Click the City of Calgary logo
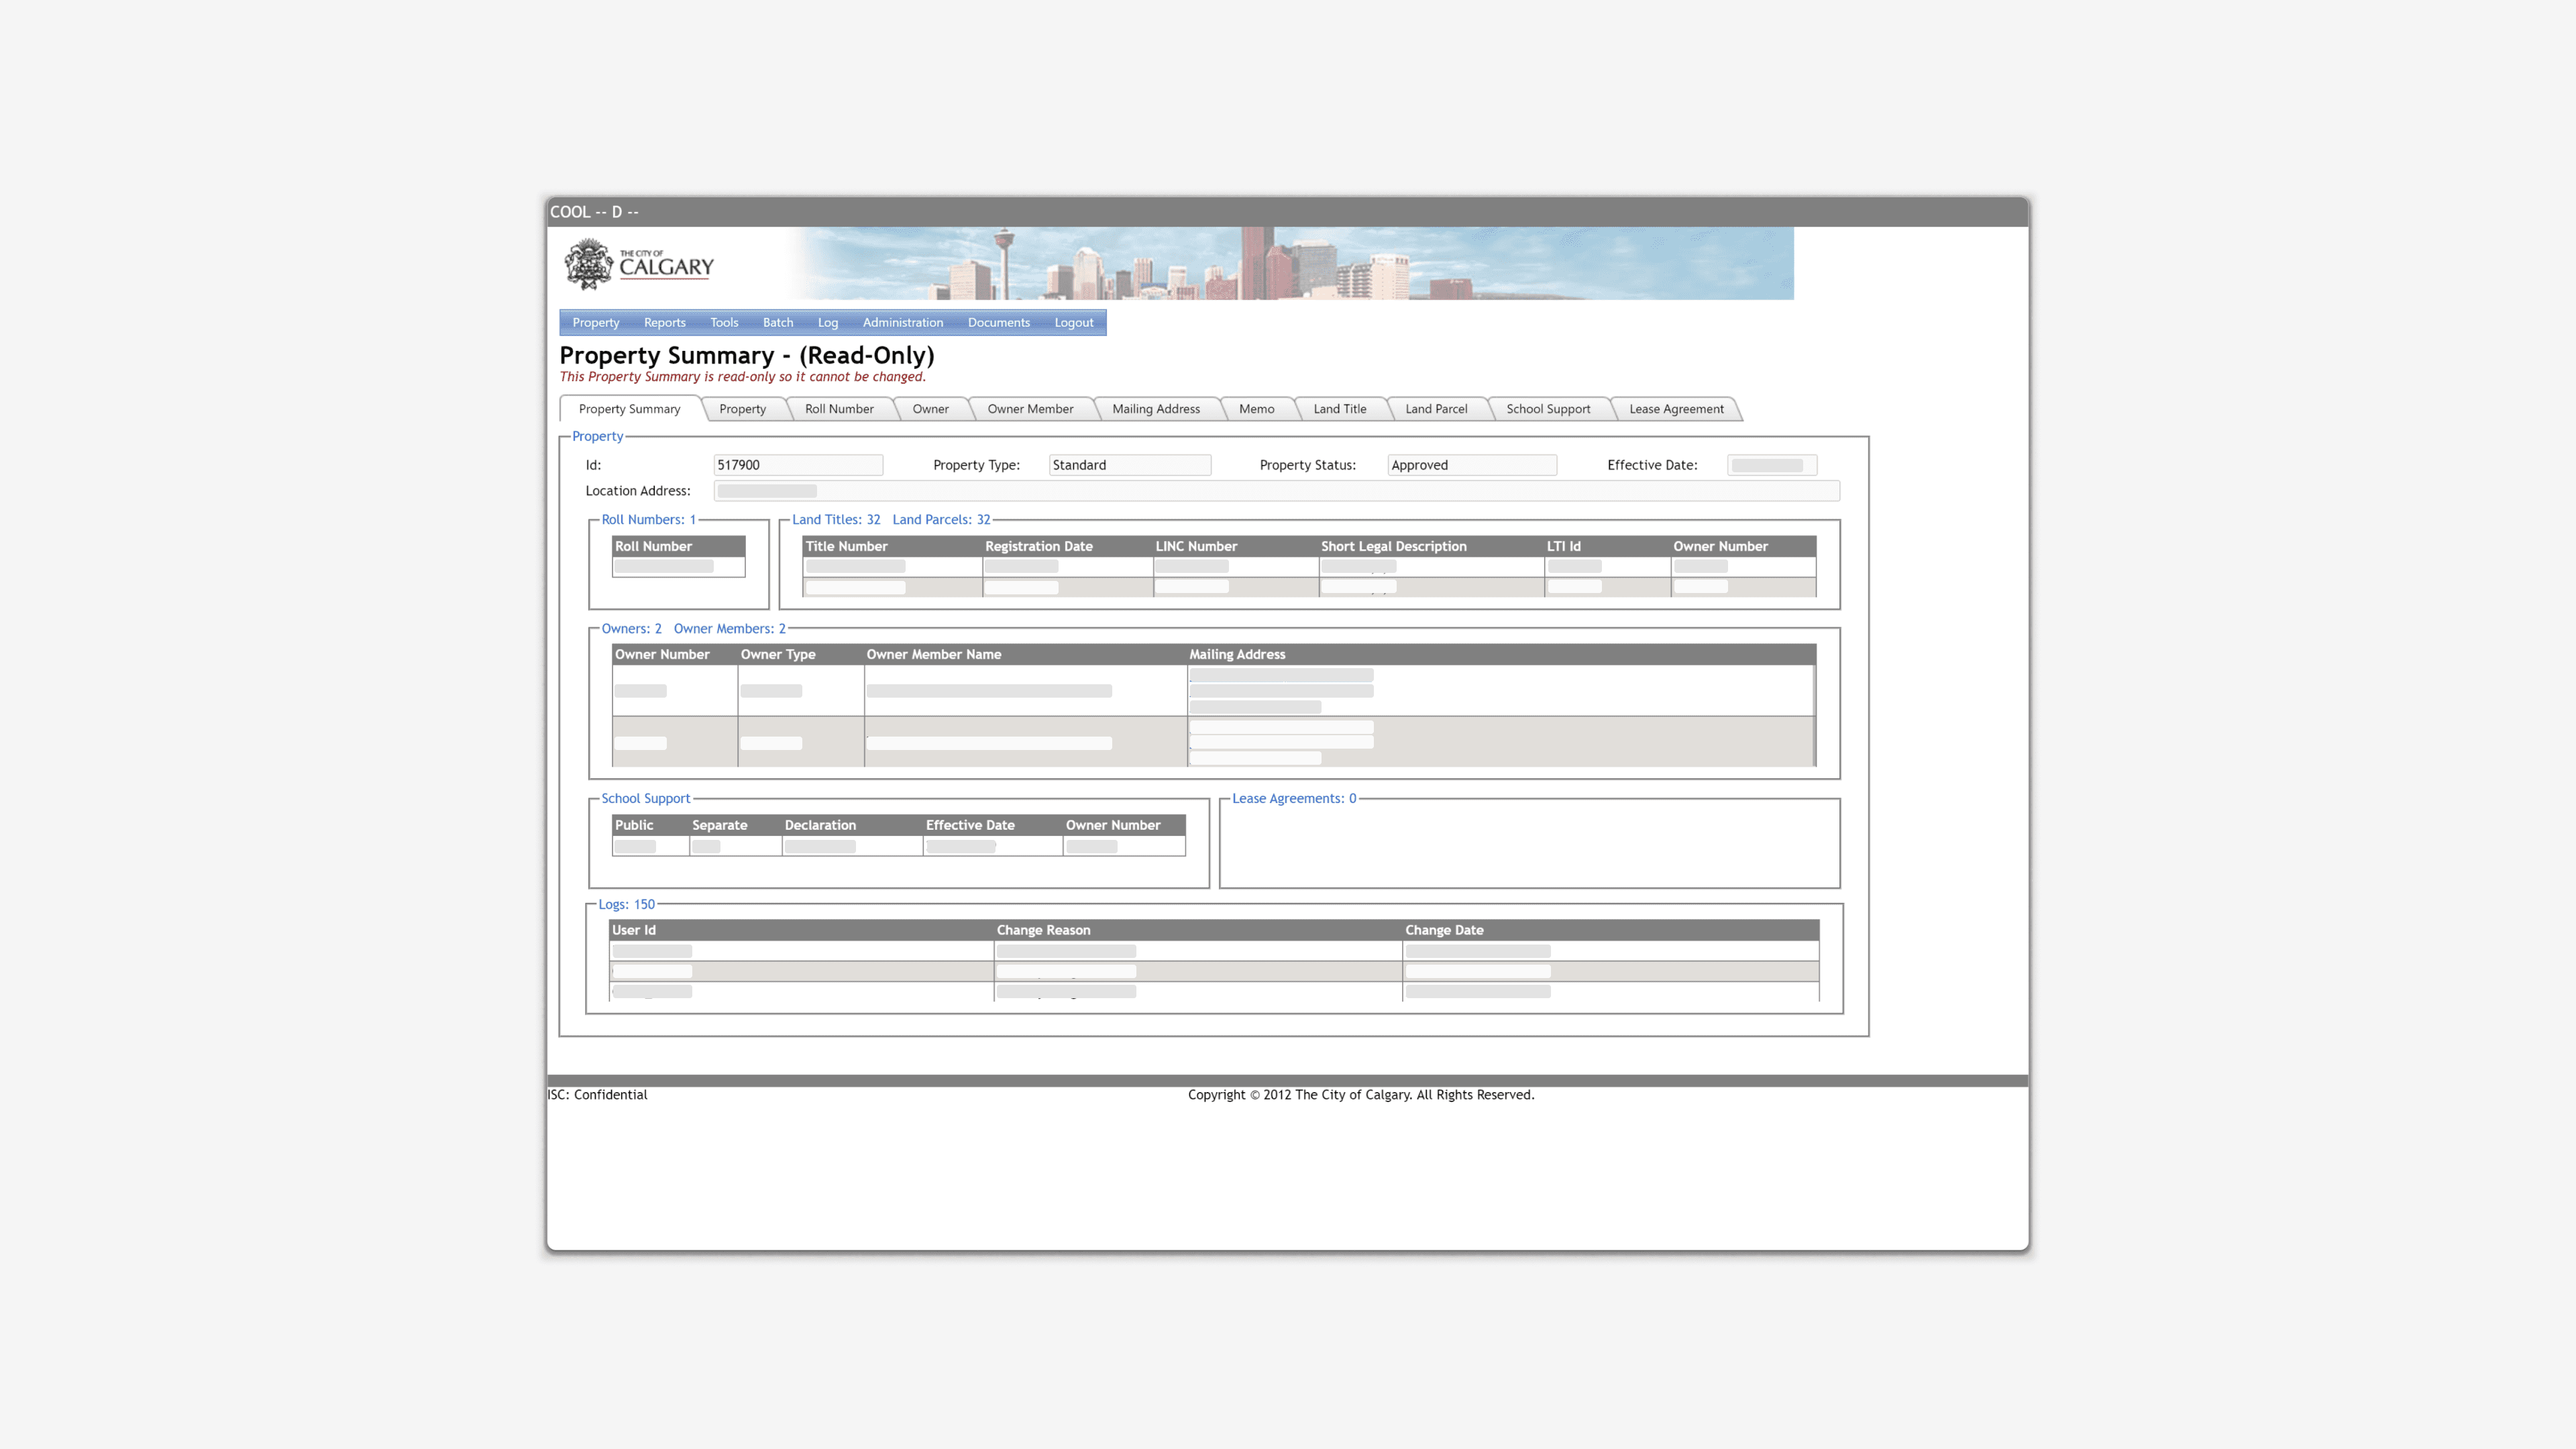 click(x=639, y=264)
